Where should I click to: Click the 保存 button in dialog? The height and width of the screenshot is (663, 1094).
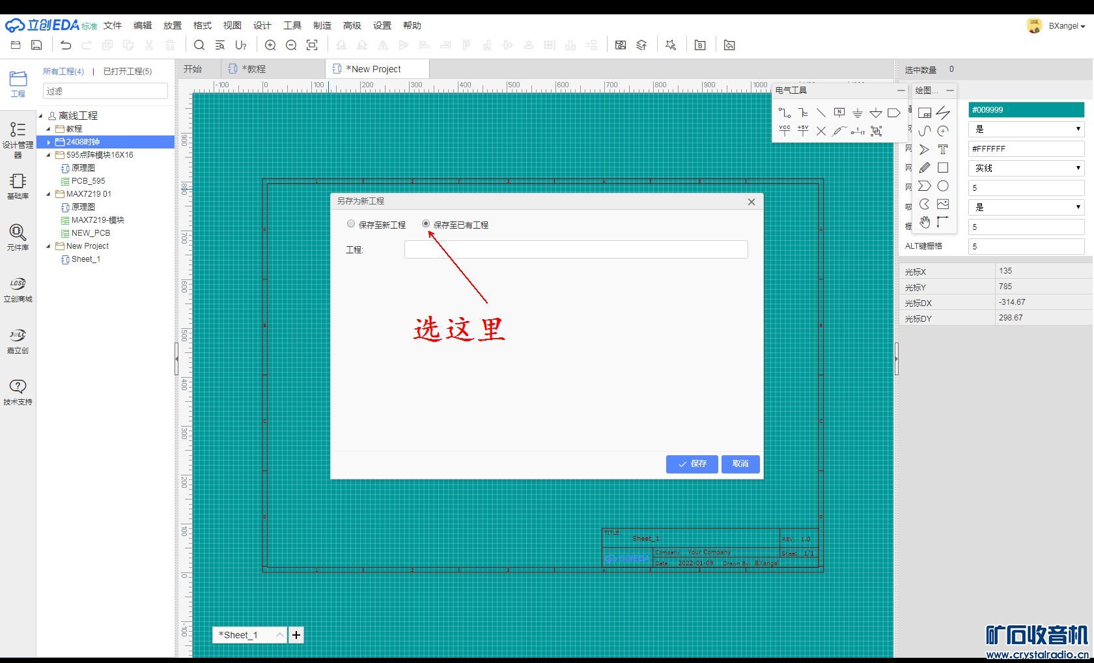coord(692,464)
